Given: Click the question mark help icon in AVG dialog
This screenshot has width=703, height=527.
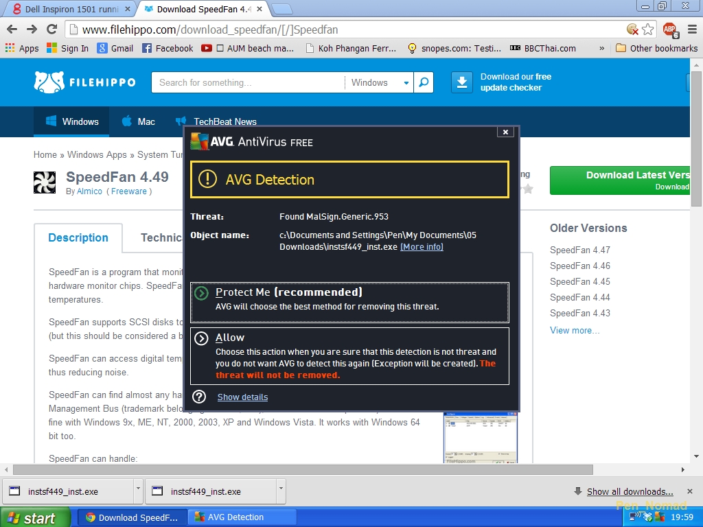Looking at the screenshot, I should [199, 397].
